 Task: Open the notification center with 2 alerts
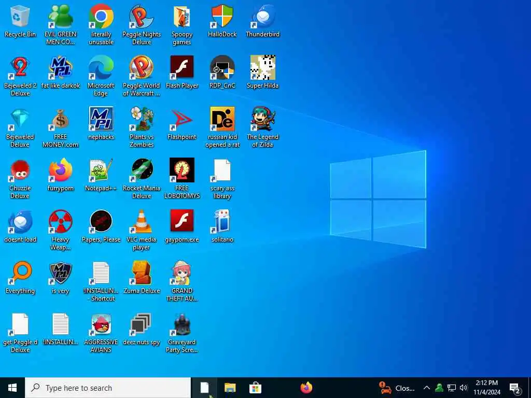[x=515, y=388]
